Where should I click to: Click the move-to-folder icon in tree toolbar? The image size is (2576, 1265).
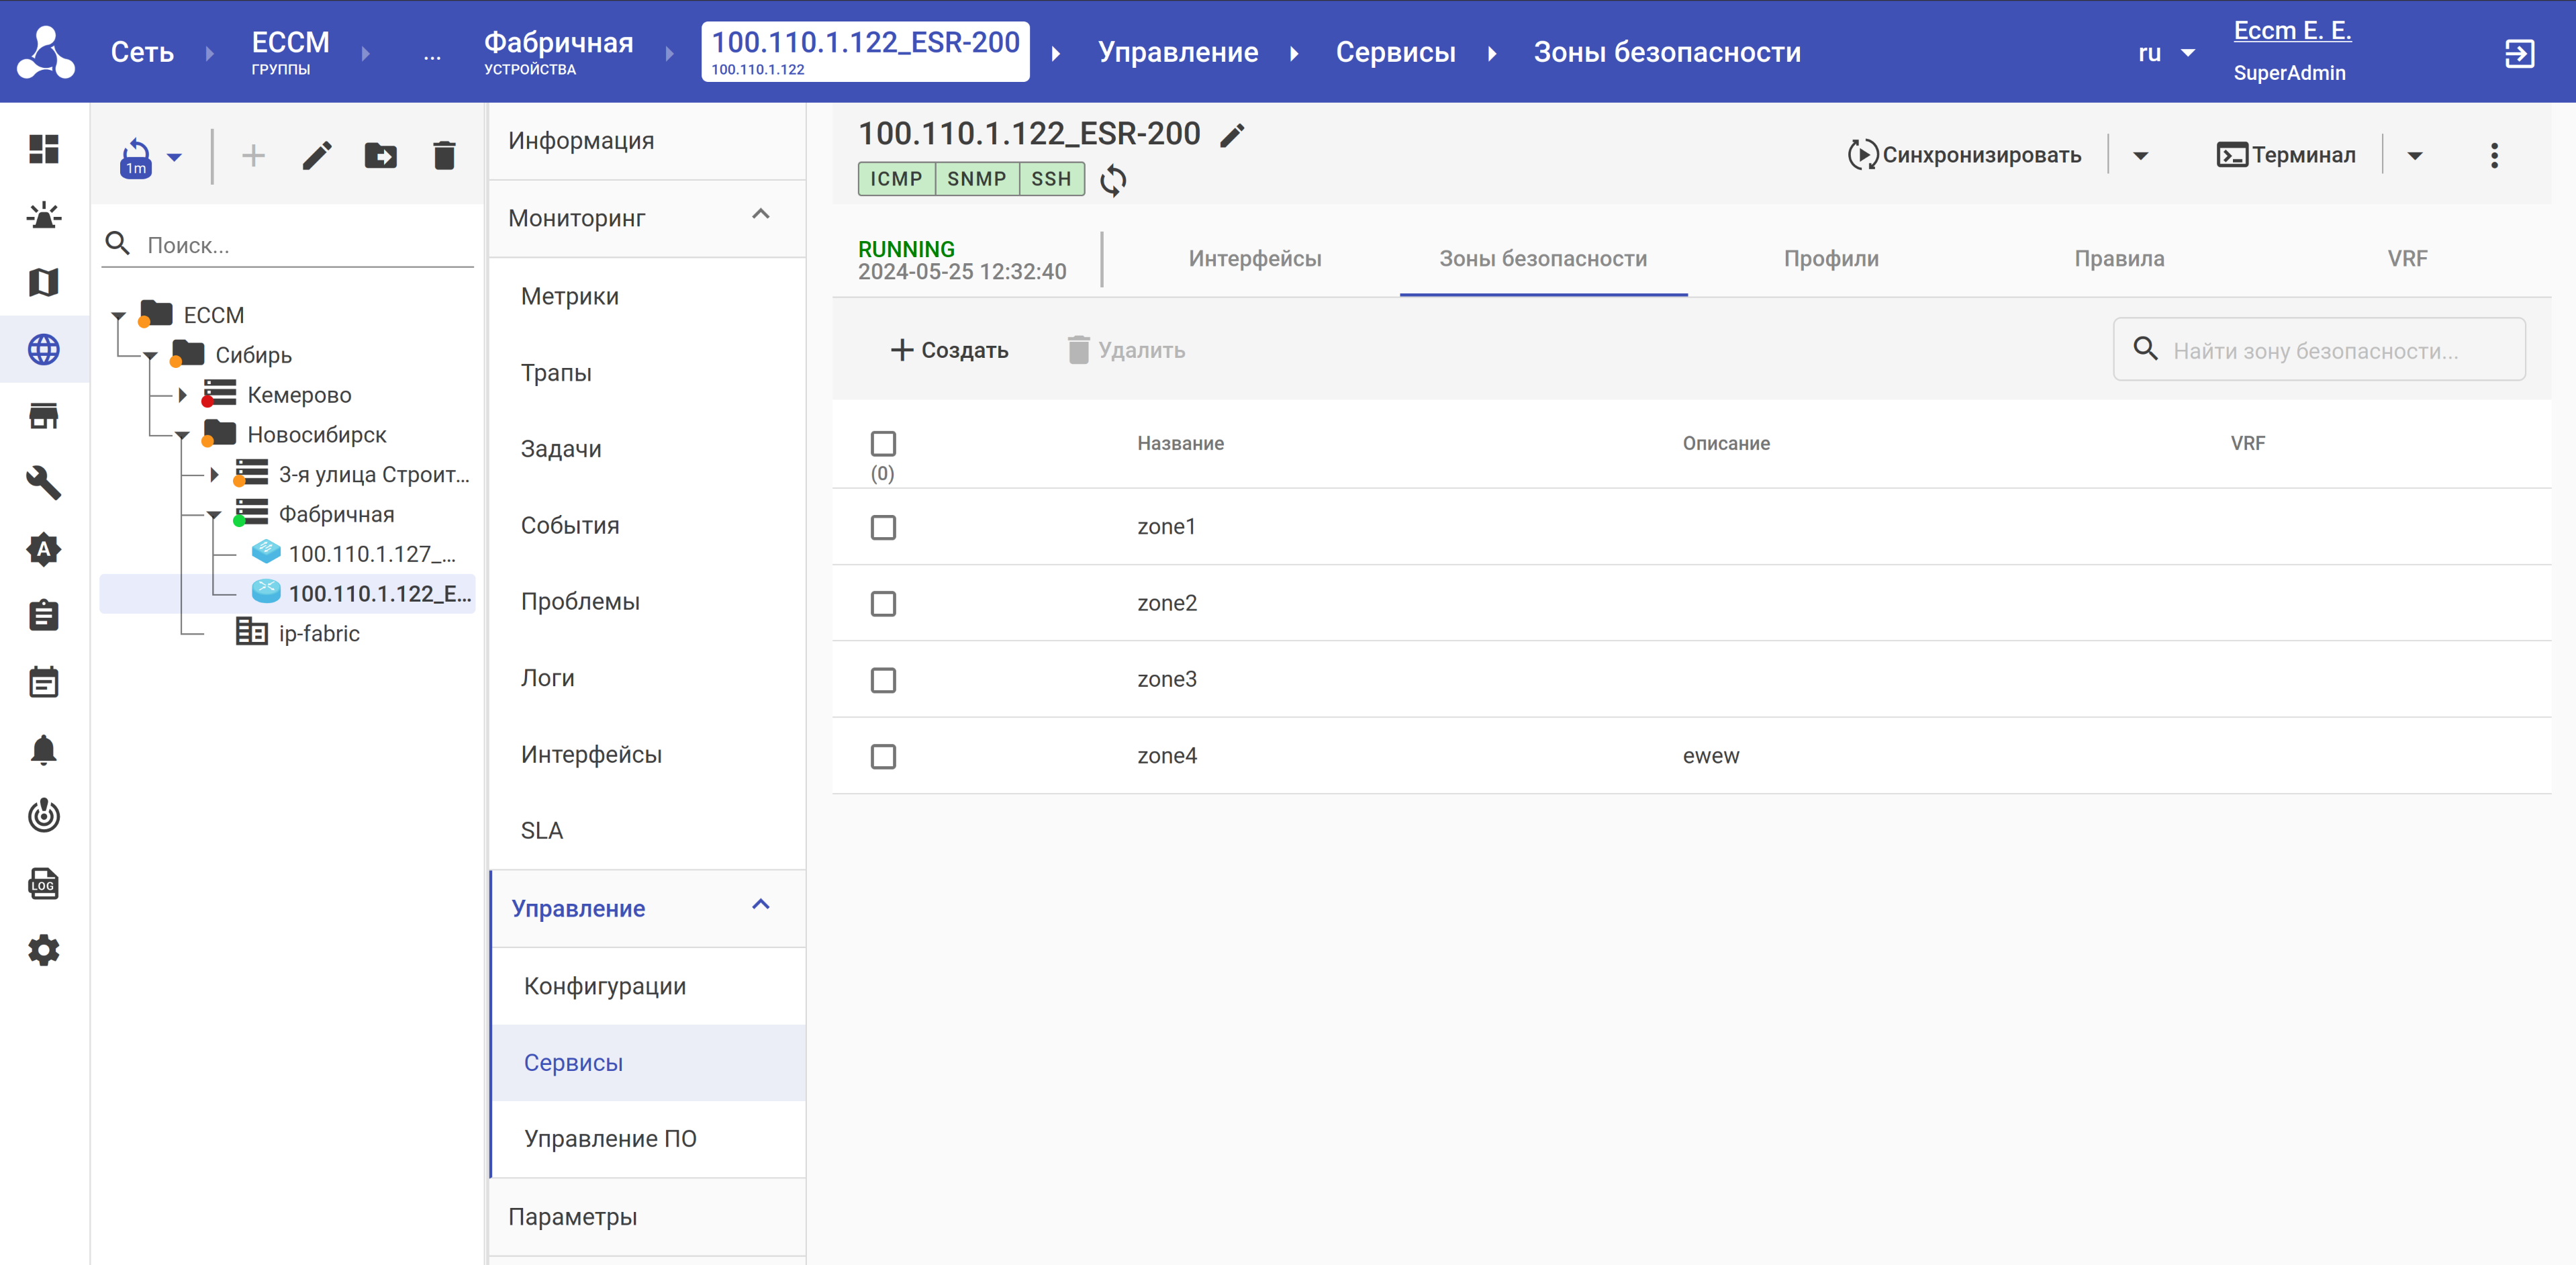[380, 156]
